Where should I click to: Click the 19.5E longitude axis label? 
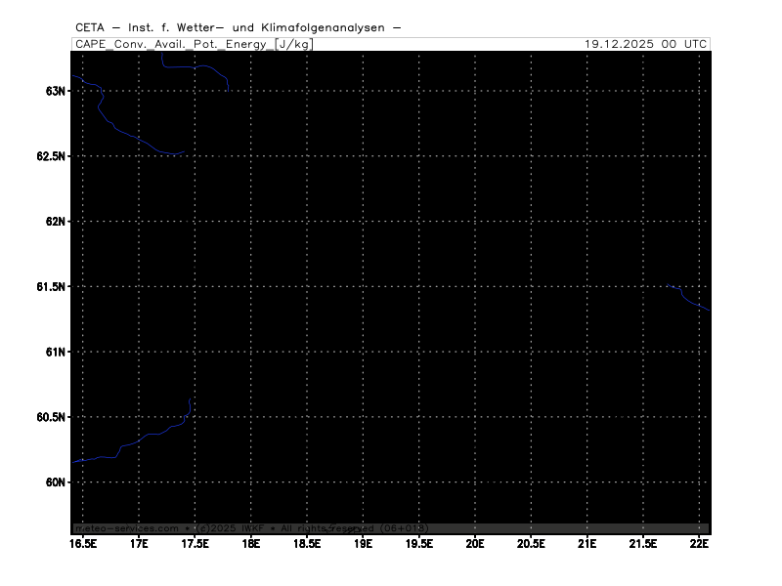pos(419,543)
